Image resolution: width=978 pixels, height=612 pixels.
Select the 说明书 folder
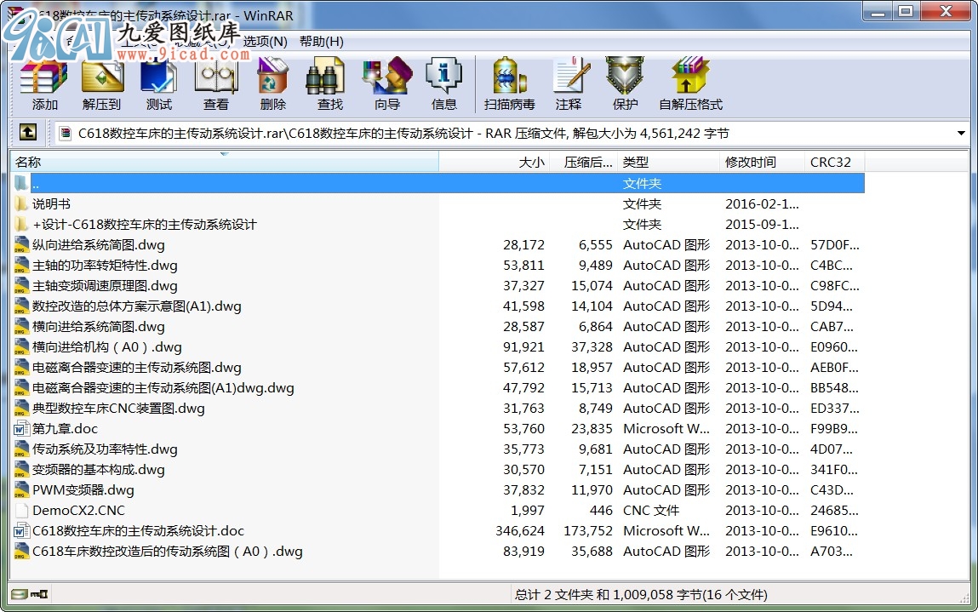pyautogui.click(x=51, y=204)
